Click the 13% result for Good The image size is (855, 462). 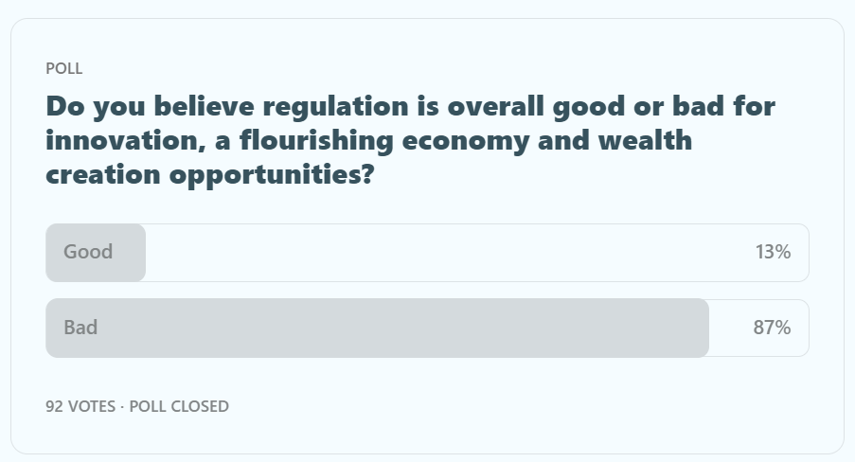(773, 252)
